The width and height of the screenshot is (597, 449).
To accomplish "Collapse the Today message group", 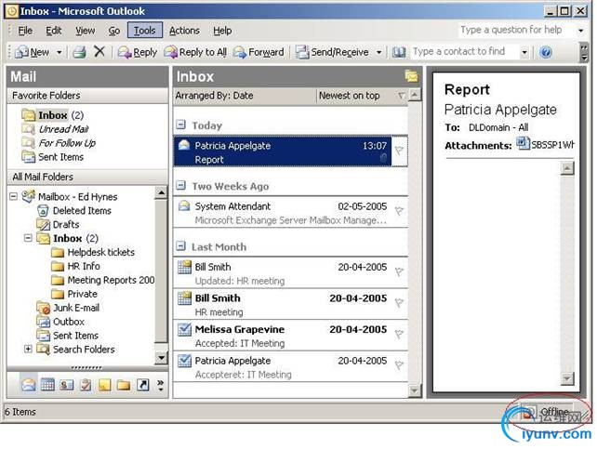I will [x=180, y=125].
